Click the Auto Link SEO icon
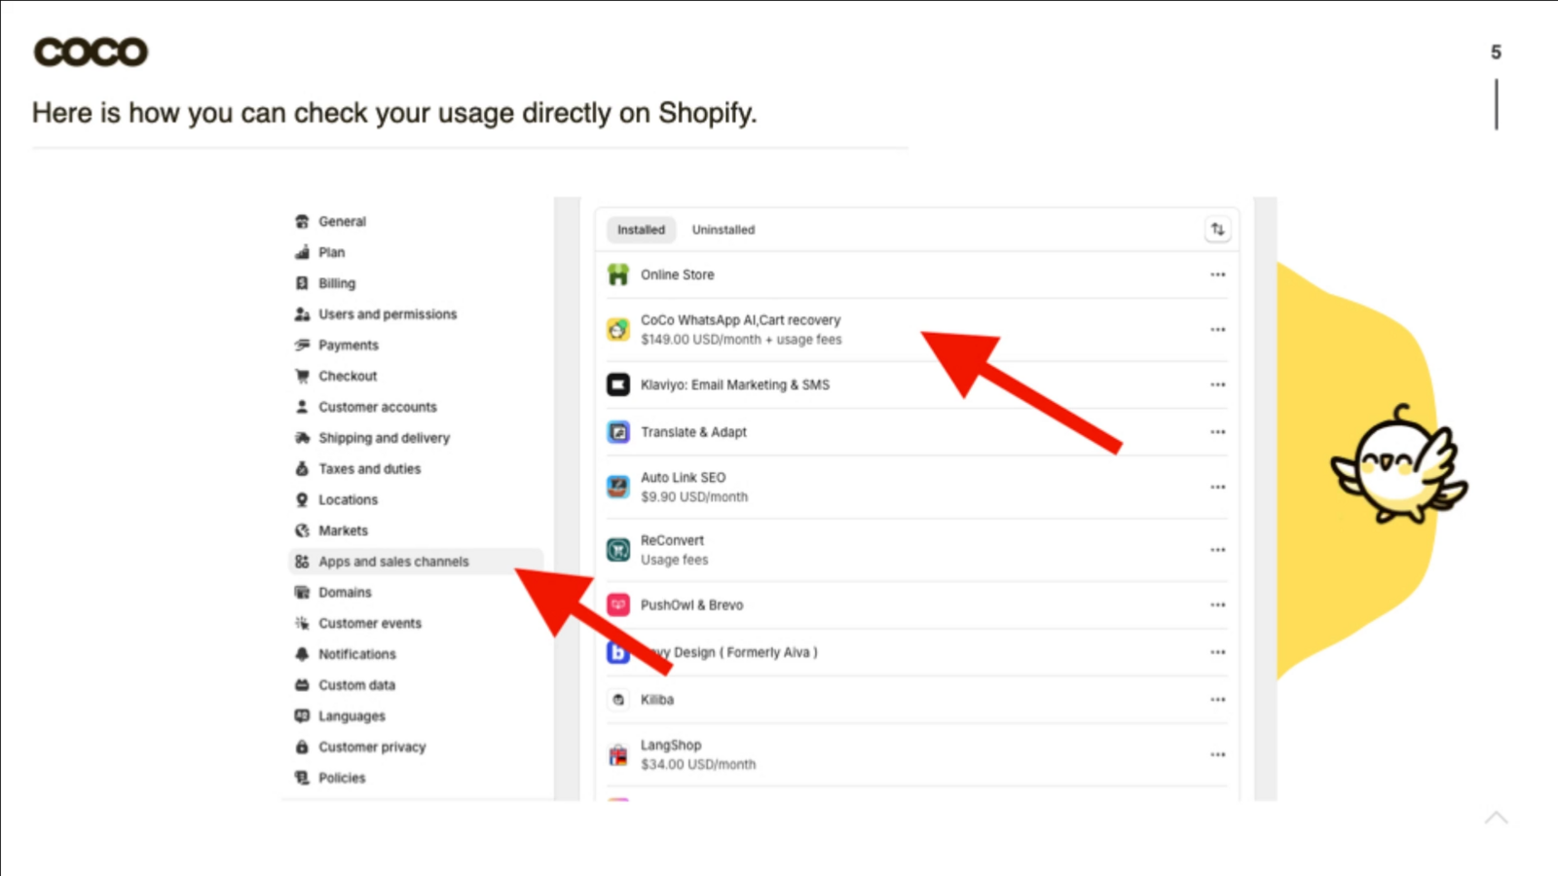The image size is (1558, 876). pos(618,487)
